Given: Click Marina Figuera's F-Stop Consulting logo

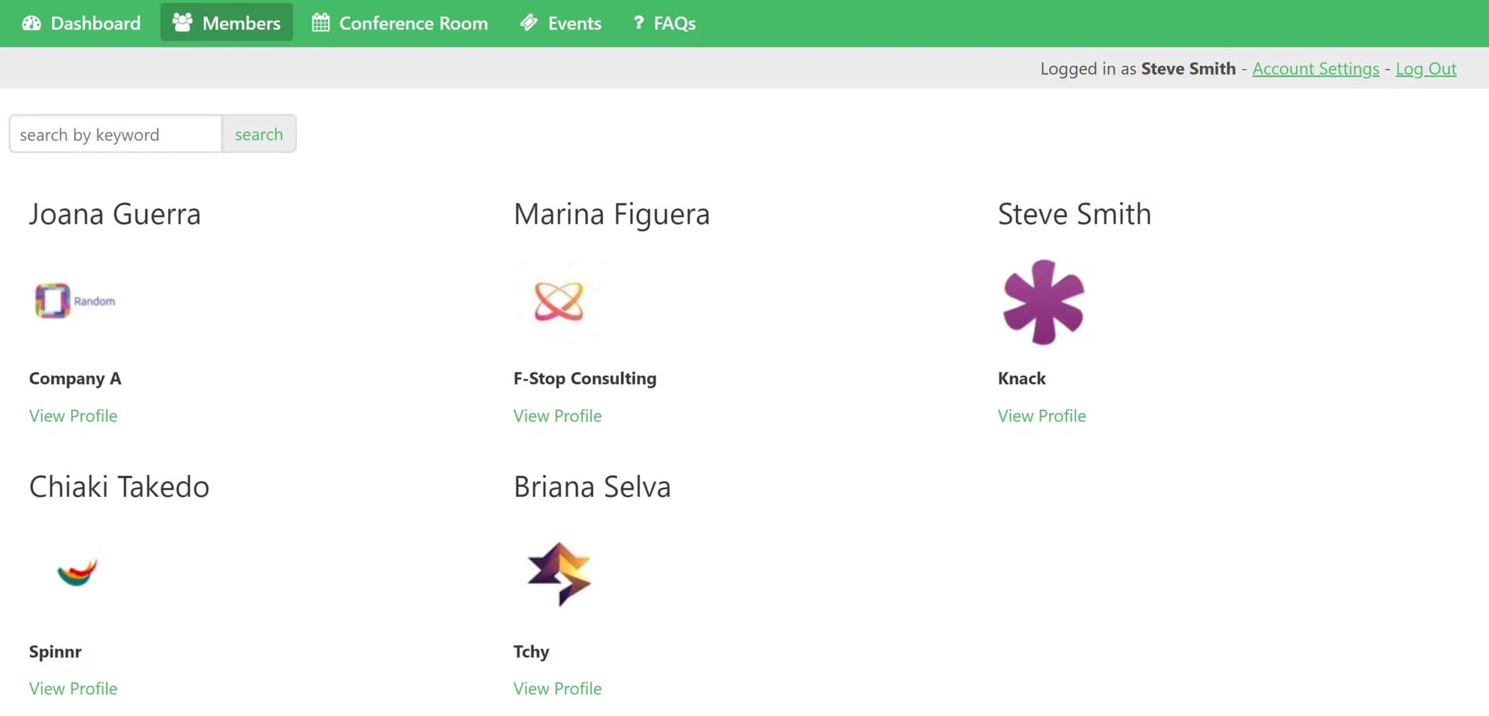Looking at the screenshot, I should point(558,301).
